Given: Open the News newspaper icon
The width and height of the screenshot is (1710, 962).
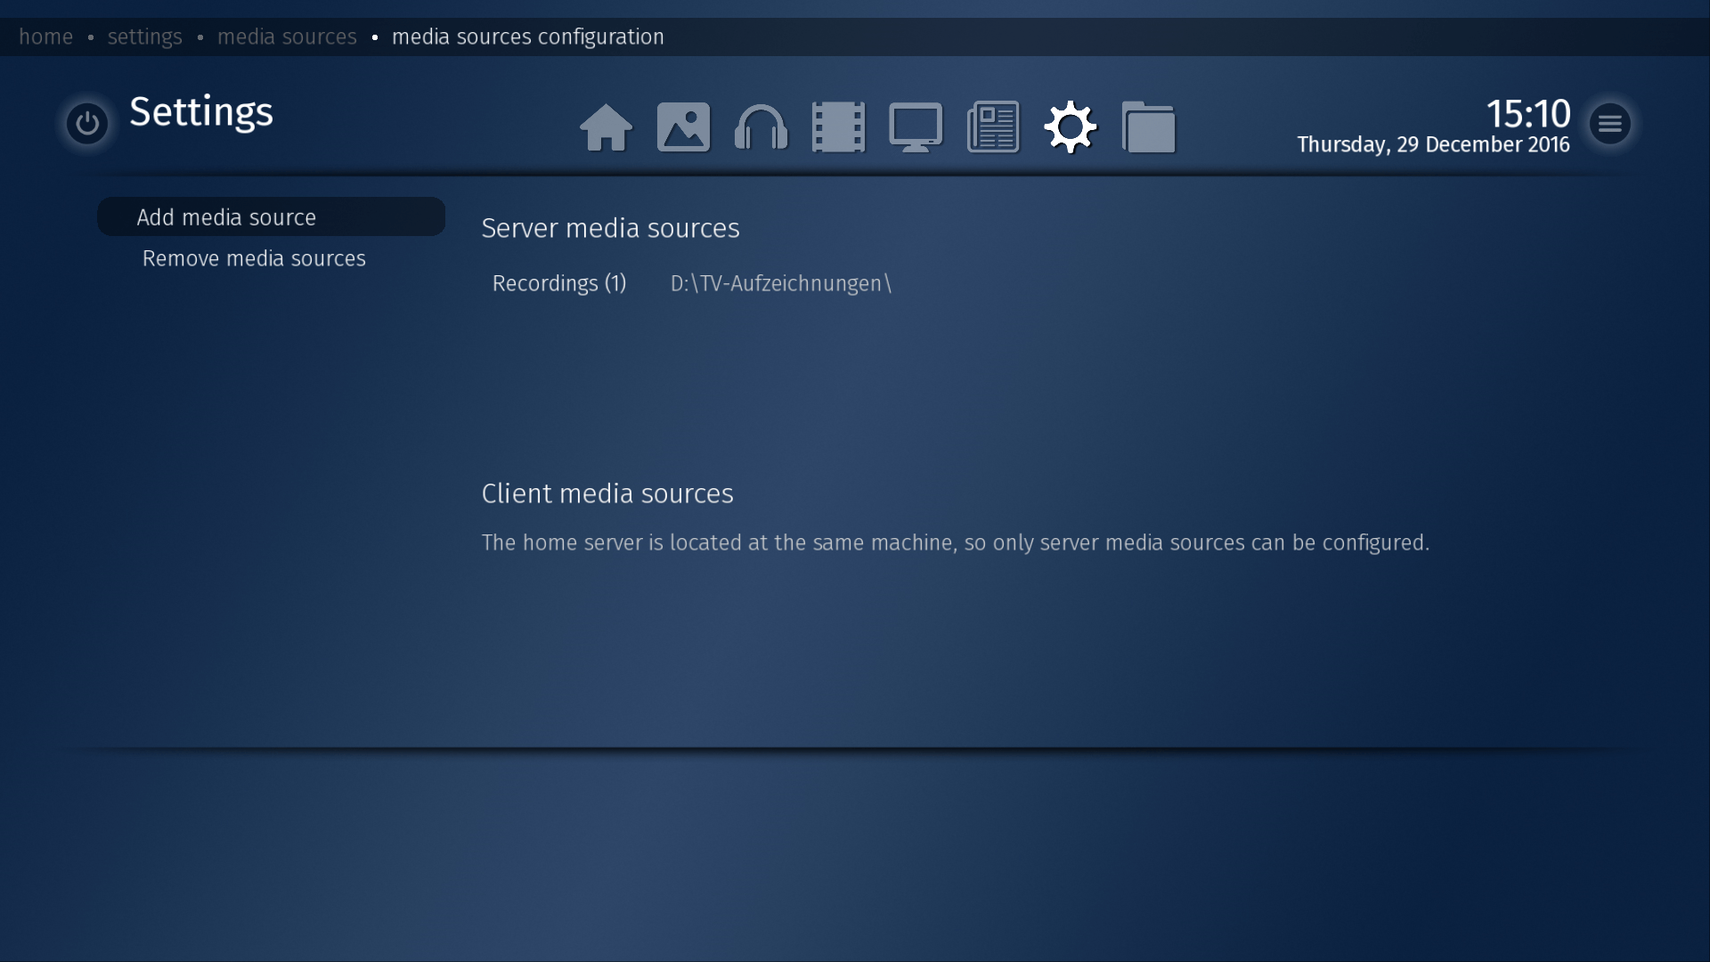Looking at the screenshot, I should click(993, 127).
